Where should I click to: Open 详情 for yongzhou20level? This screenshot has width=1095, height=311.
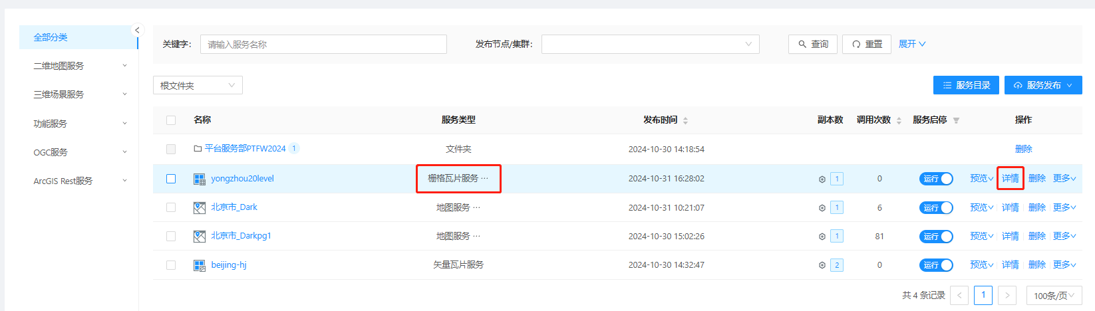pyautogui.click(x=1011, y=178)
